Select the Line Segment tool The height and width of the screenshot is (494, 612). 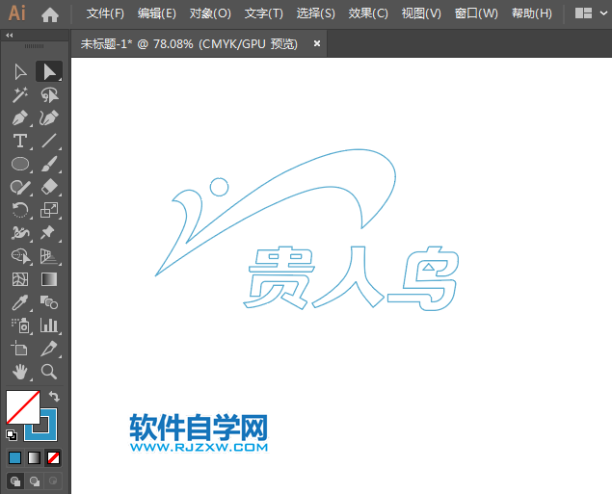[49, 141]
